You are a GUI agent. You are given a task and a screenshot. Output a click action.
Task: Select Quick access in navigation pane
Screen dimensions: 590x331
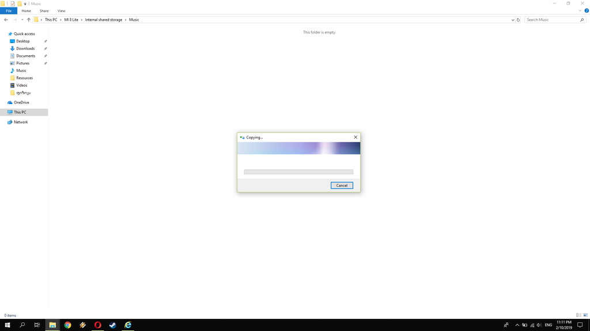point(24,34)
